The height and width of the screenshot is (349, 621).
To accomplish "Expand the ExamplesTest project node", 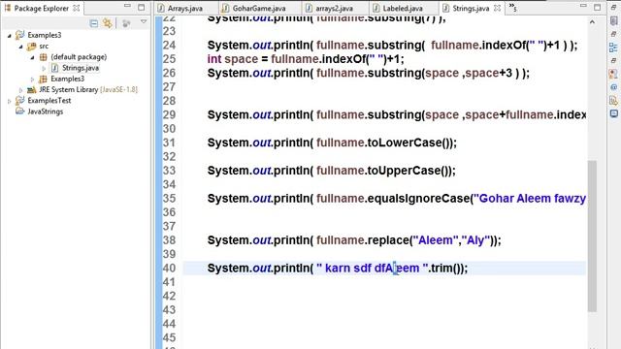I will (10, 101).
